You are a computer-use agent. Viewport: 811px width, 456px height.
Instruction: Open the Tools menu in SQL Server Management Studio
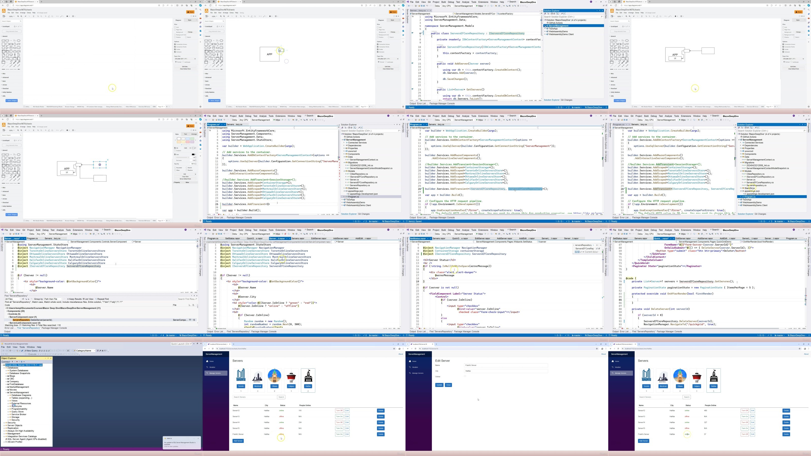click(x=22, y=347)
